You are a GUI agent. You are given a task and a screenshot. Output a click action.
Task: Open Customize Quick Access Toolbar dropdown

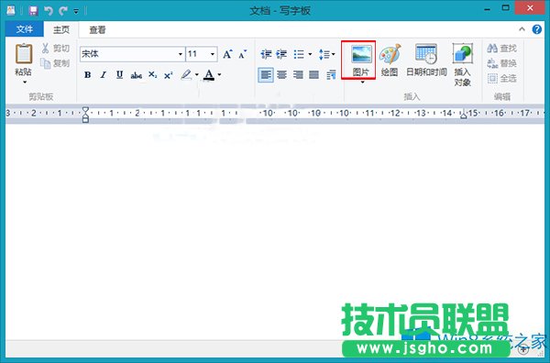point(76,11)
